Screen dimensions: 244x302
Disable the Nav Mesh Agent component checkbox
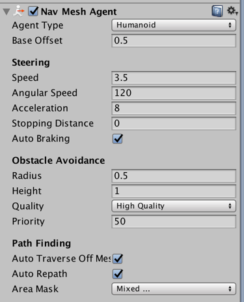(33, 11)
